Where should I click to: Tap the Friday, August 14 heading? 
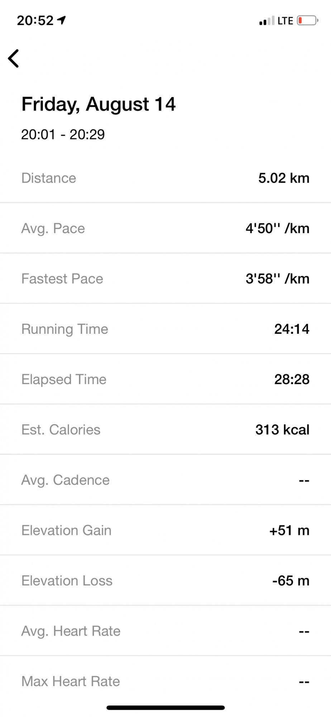click(x=99, y=104)
